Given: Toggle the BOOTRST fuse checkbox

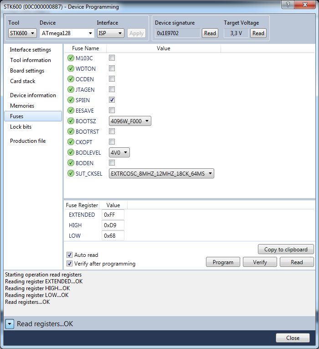Looking at the screenshot, I should [x=112, y=131].
